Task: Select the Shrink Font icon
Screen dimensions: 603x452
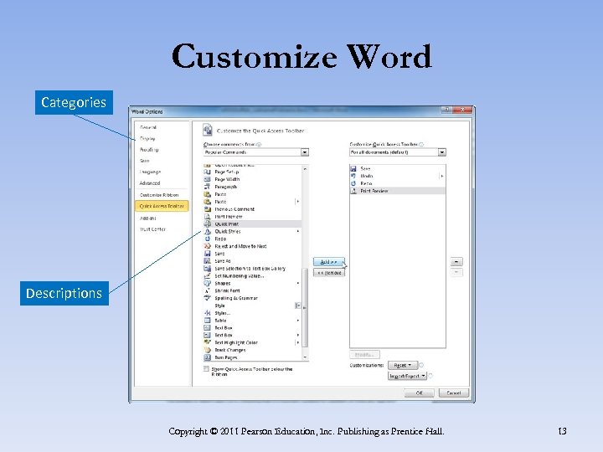Action: 208,290
